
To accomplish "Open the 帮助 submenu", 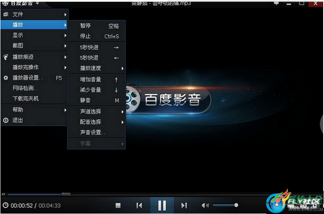I will (34, 110).
